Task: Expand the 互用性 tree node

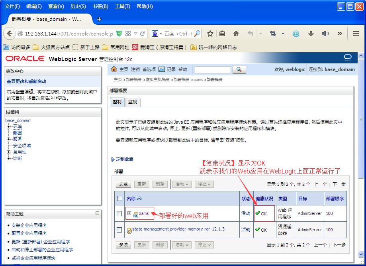Action: click(x=9, y=152)
